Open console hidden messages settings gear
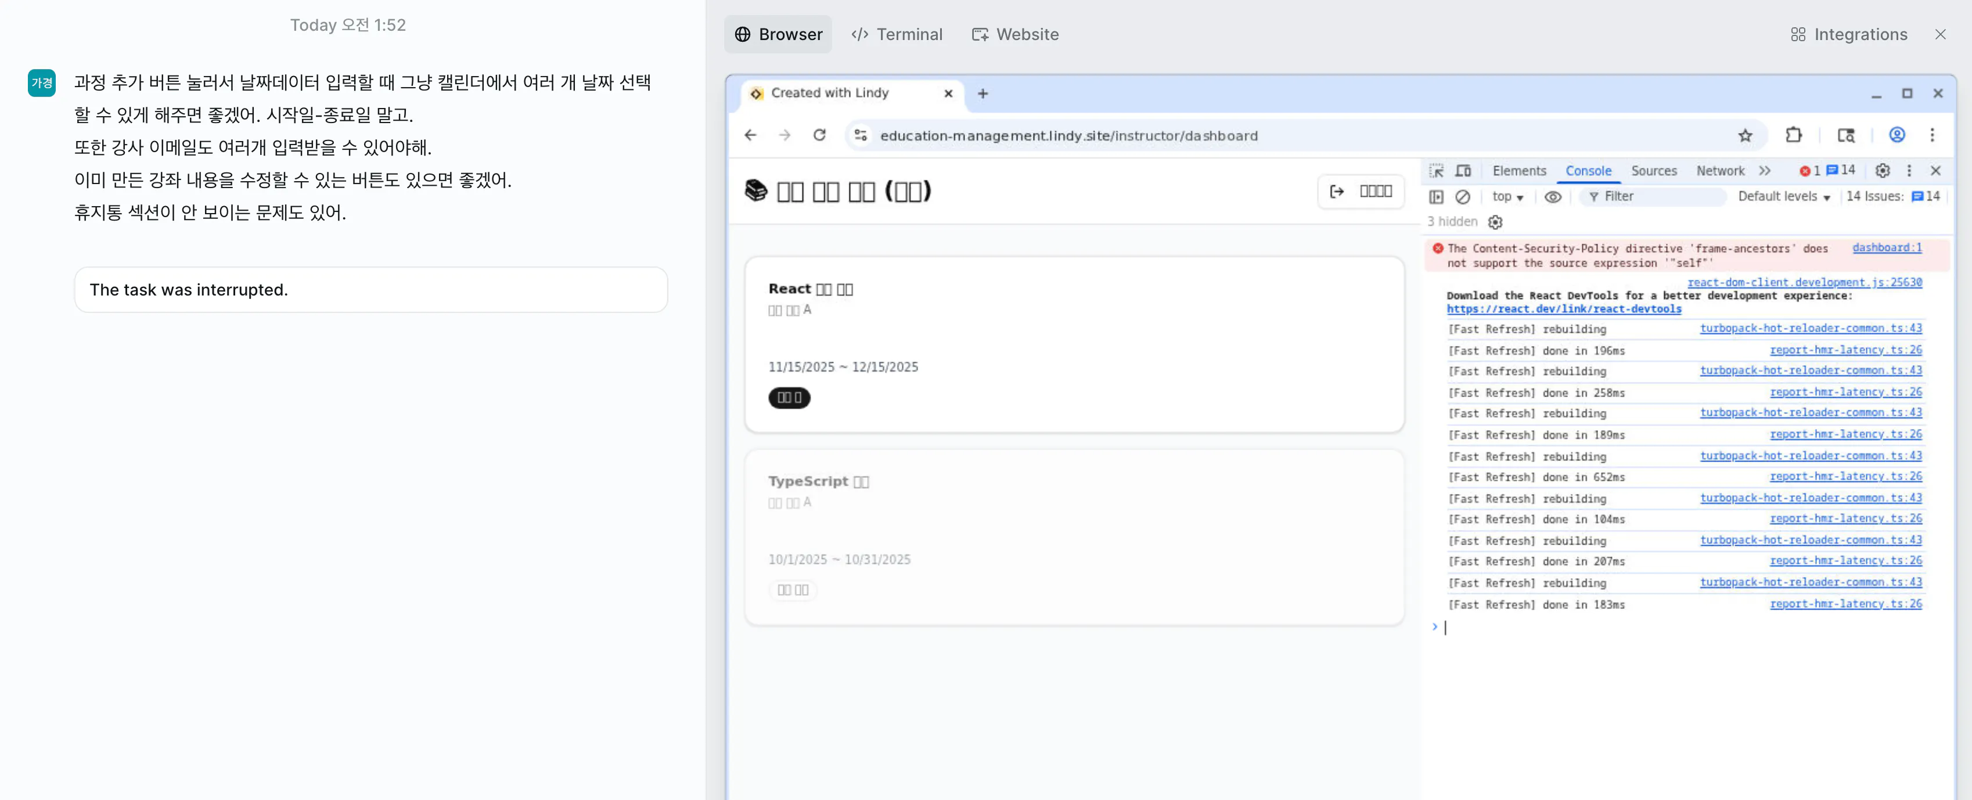 tap(1494, 222)
